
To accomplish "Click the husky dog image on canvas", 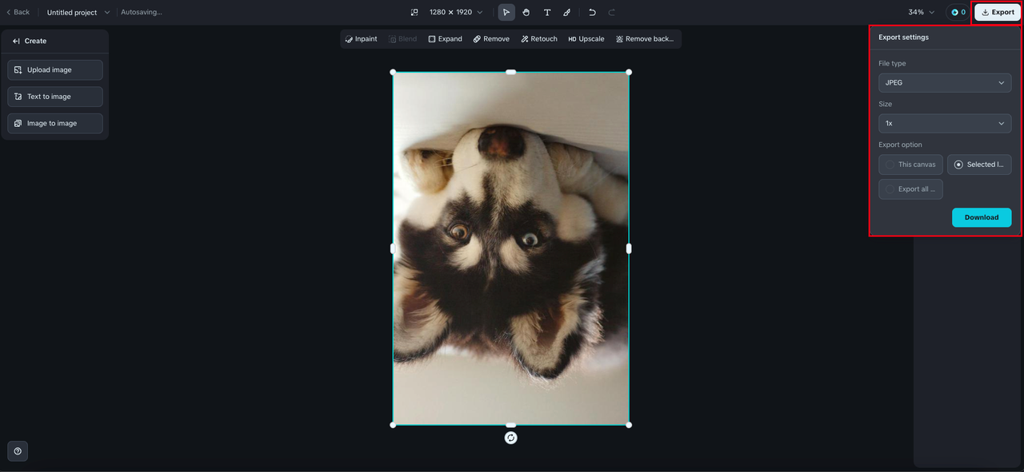I will pos(510,248).
